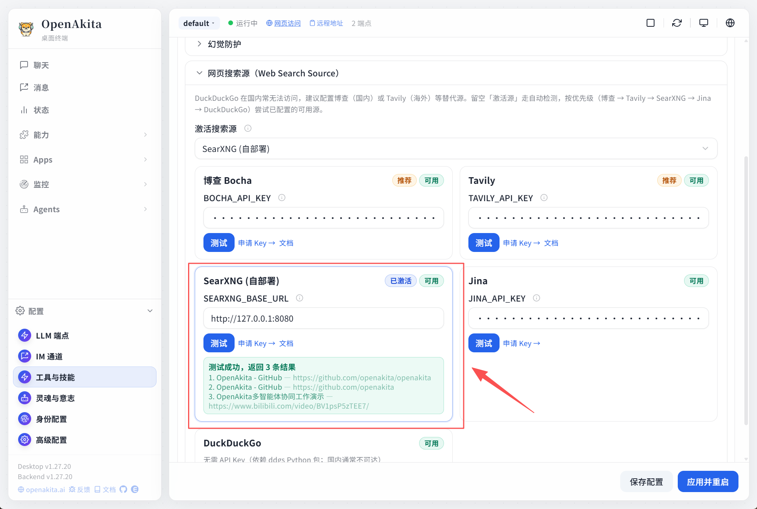Click the 测试 button in Tavily card

coord(484,243)
